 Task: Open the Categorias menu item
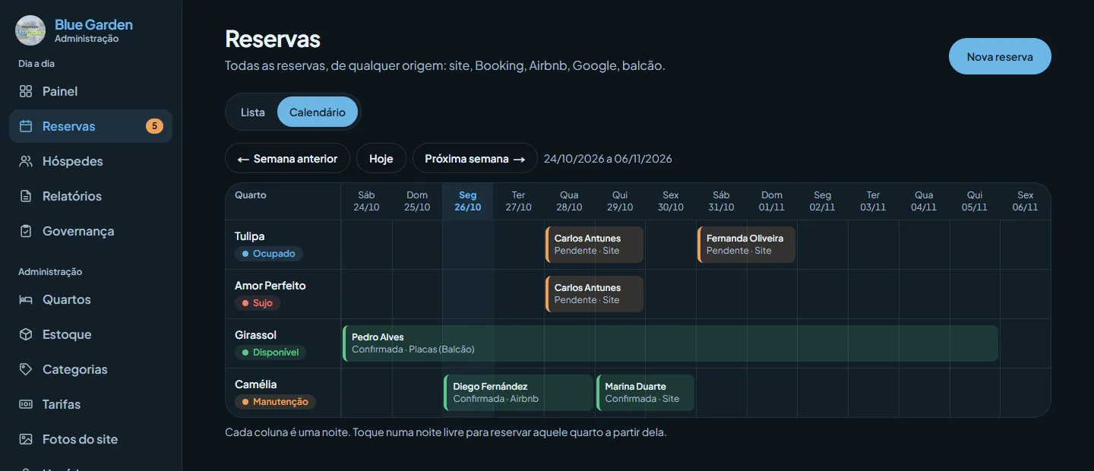90,369
